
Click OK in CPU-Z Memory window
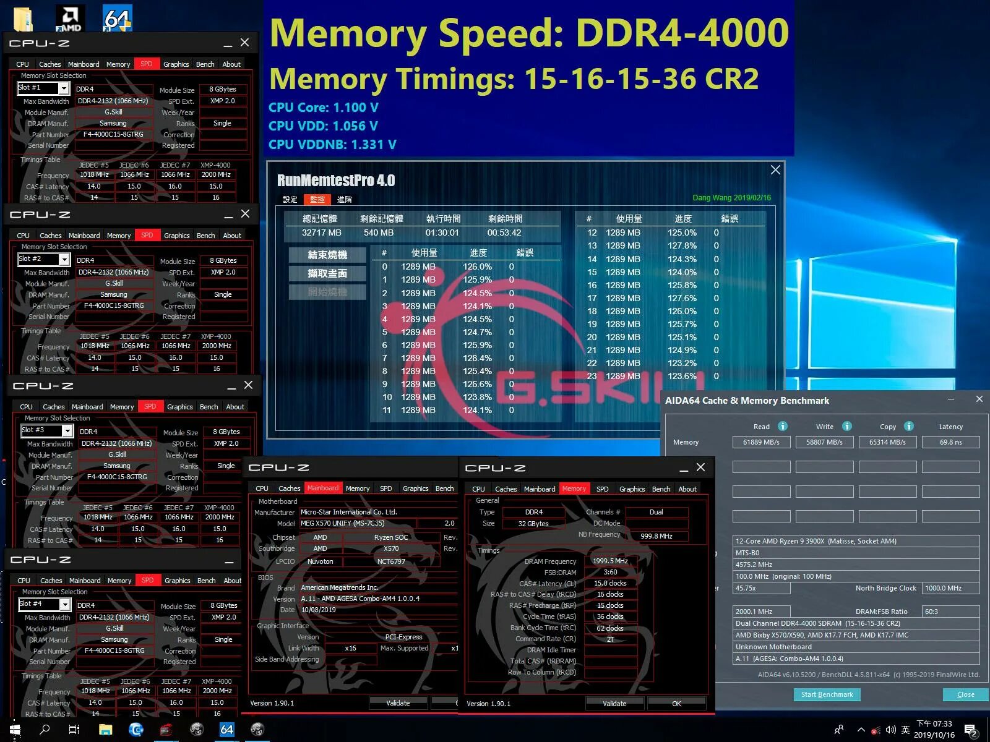tap(677, 704)
